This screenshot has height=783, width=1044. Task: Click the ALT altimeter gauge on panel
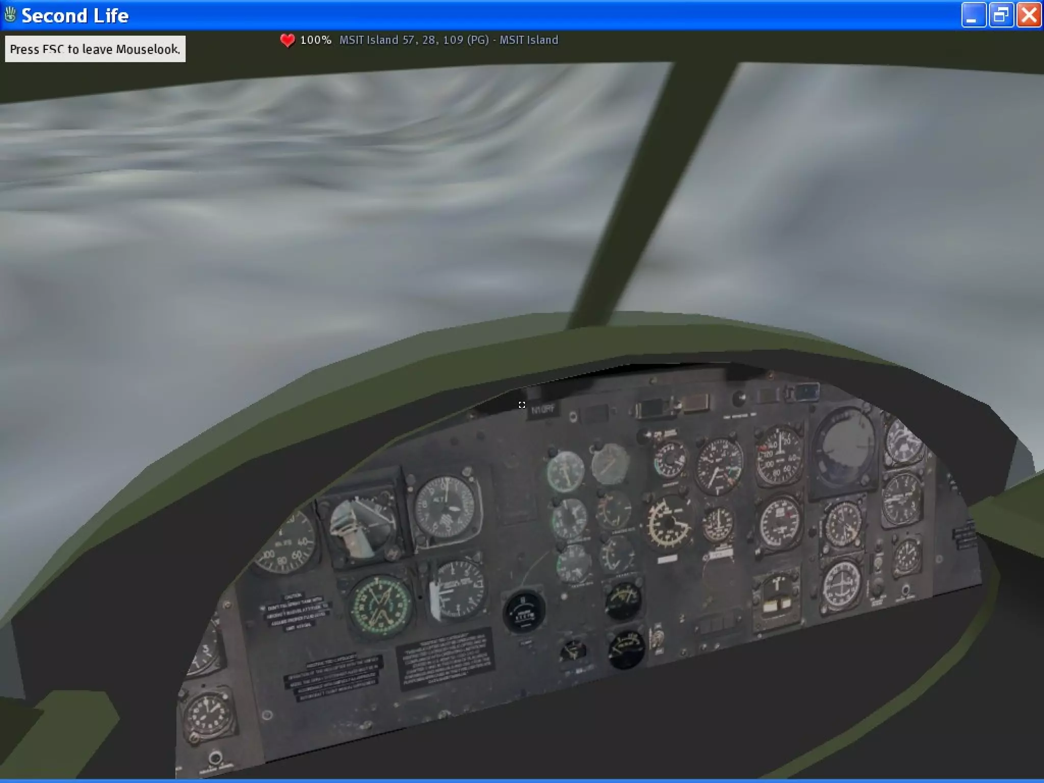pyautogui.click(x=447, y=507)
